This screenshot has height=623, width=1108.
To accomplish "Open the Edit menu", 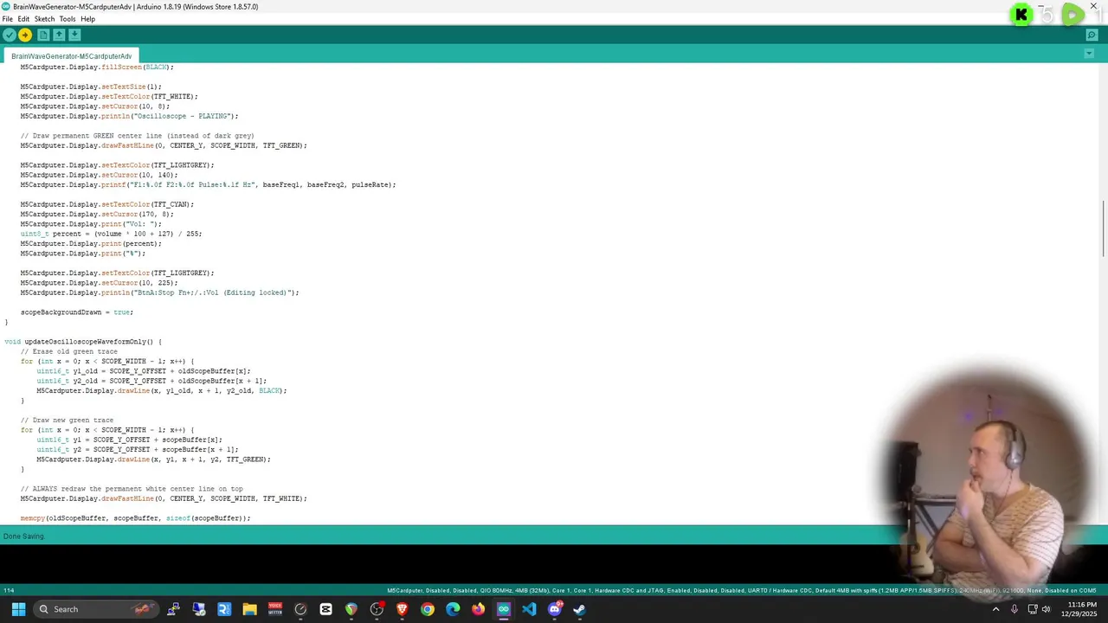I will [x=23, y=19].
